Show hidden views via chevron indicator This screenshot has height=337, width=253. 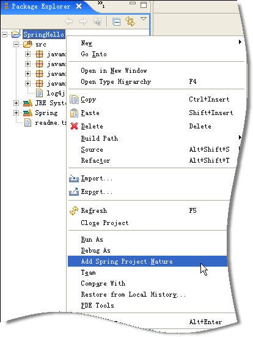point(101,4)
